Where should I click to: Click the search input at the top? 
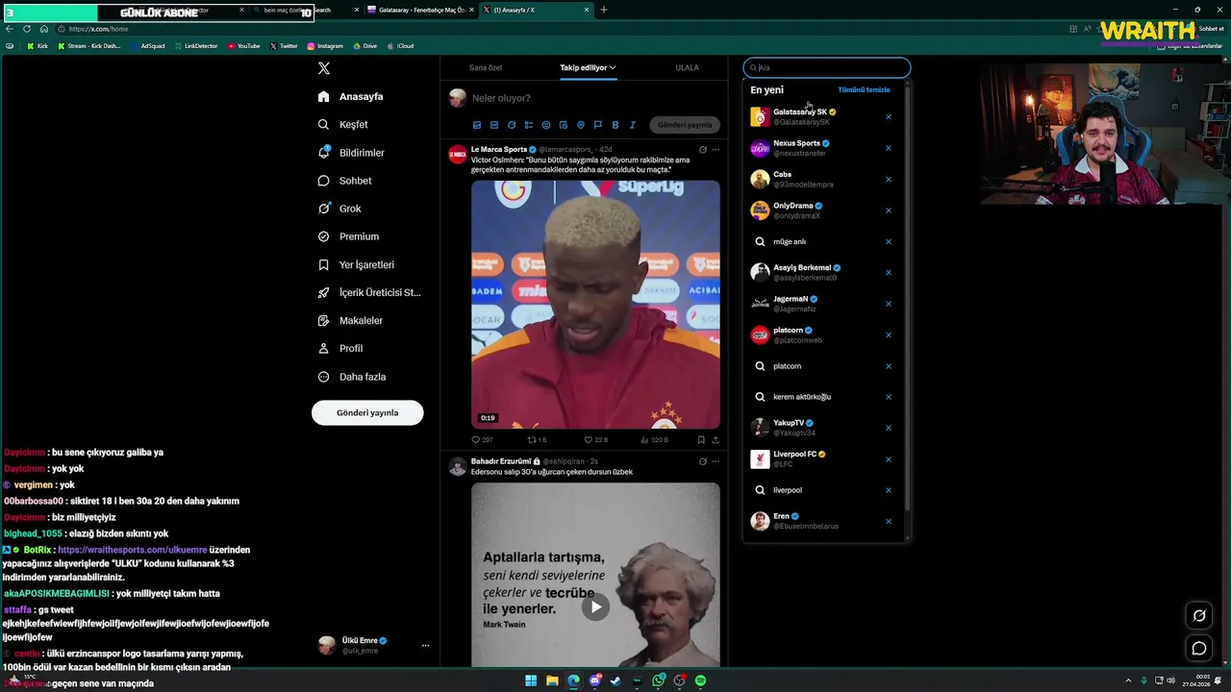(x=827, y=67)
